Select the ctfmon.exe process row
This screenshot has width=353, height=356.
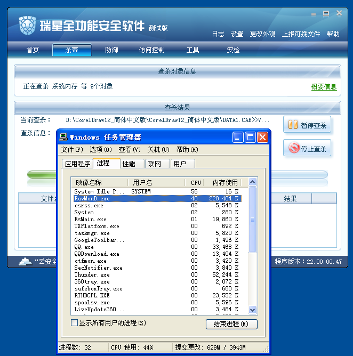(157, 261)
